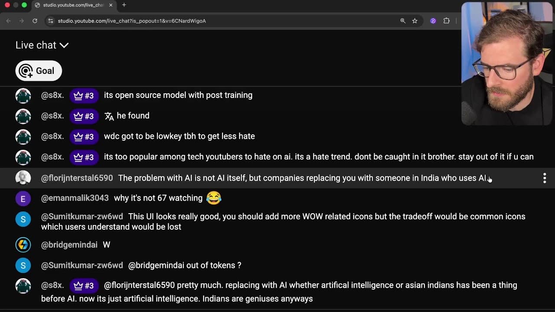The height and width of the screenshot is (312, 555).
Task: Click the #3 crown badge on the first s8x message
Action: [84, 96]
